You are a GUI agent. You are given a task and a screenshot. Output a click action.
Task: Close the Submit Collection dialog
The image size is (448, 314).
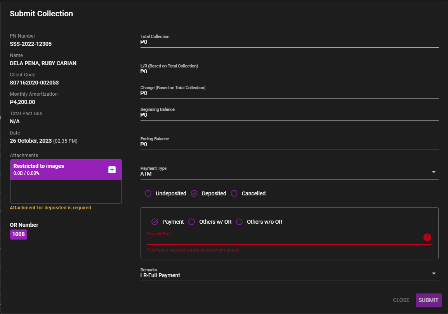[x=401, y=300]
